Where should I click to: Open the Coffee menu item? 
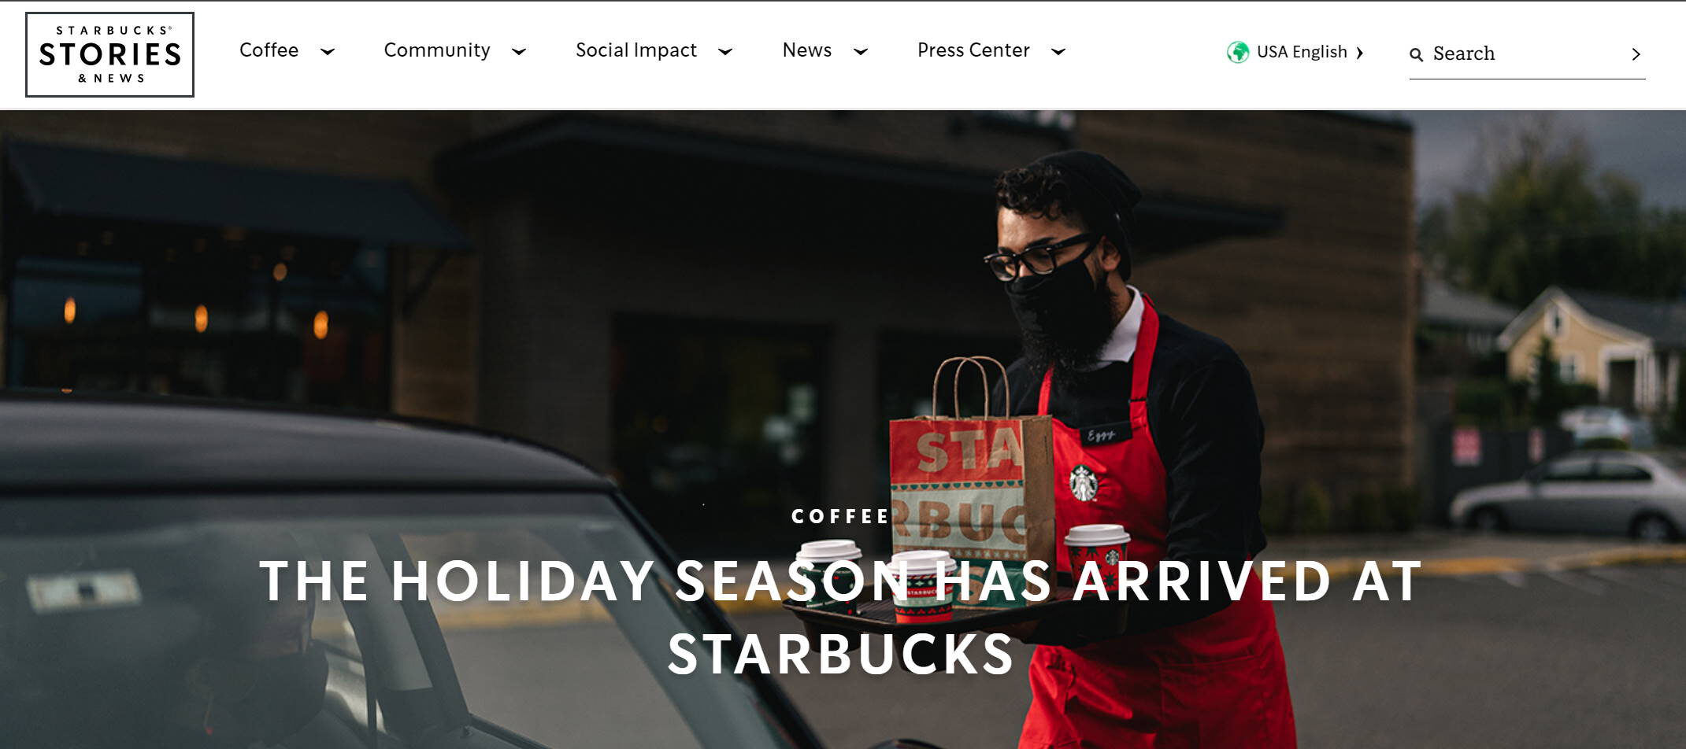pyautogui.click(x=269, y=50)
